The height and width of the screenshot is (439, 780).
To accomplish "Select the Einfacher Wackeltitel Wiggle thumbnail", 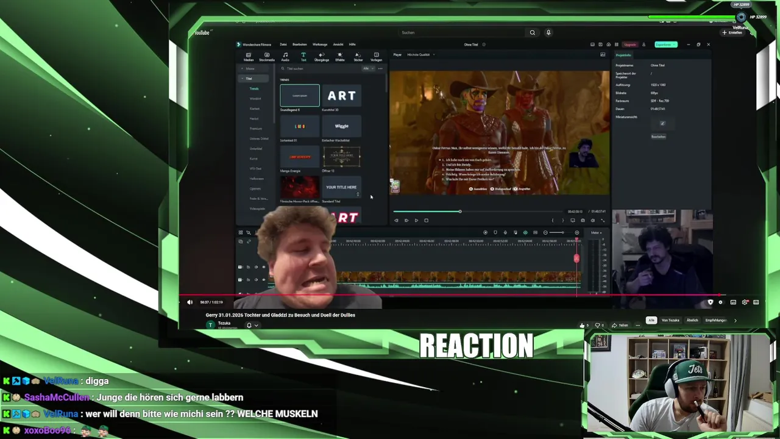I will (x=341, y=126).
